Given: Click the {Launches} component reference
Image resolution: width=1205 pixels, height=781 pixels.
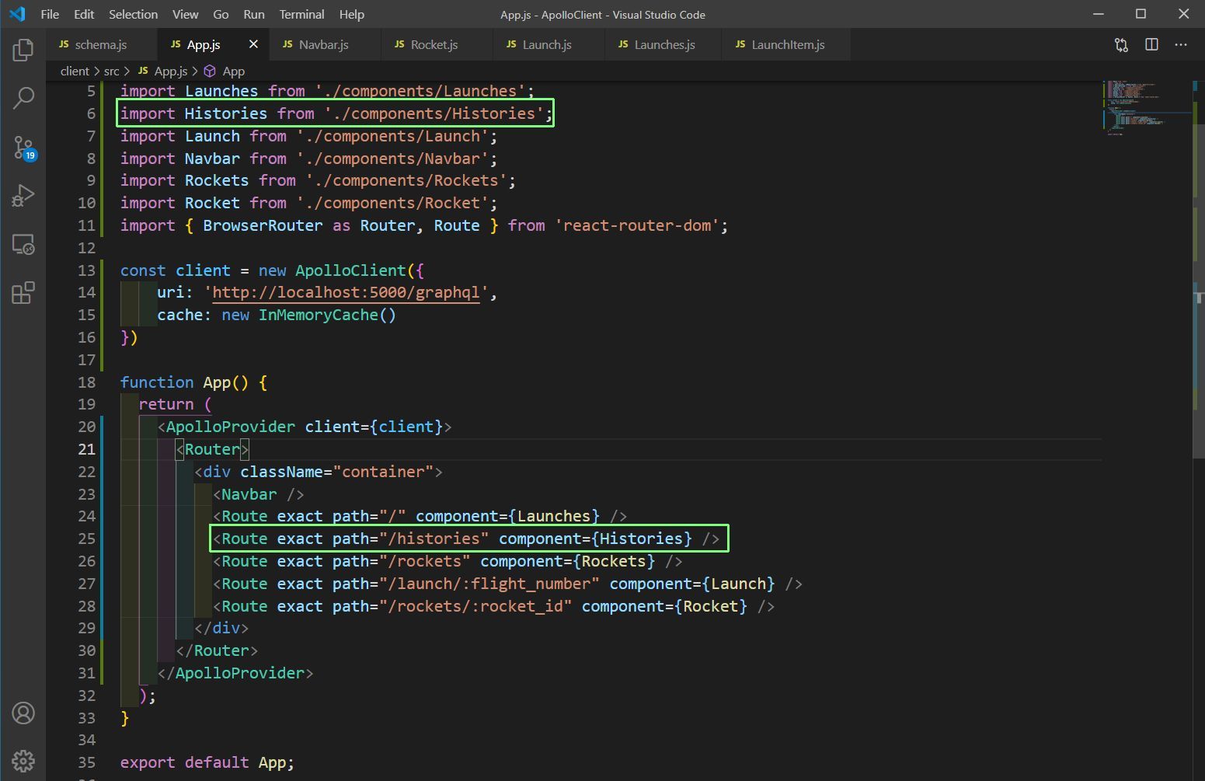Looking at the screenshot, I should (554, 516).
